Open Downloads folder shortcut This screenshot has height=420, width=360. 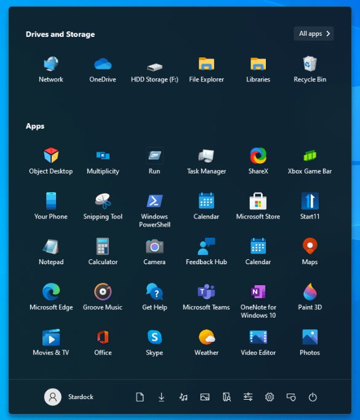tap(161, 397)
